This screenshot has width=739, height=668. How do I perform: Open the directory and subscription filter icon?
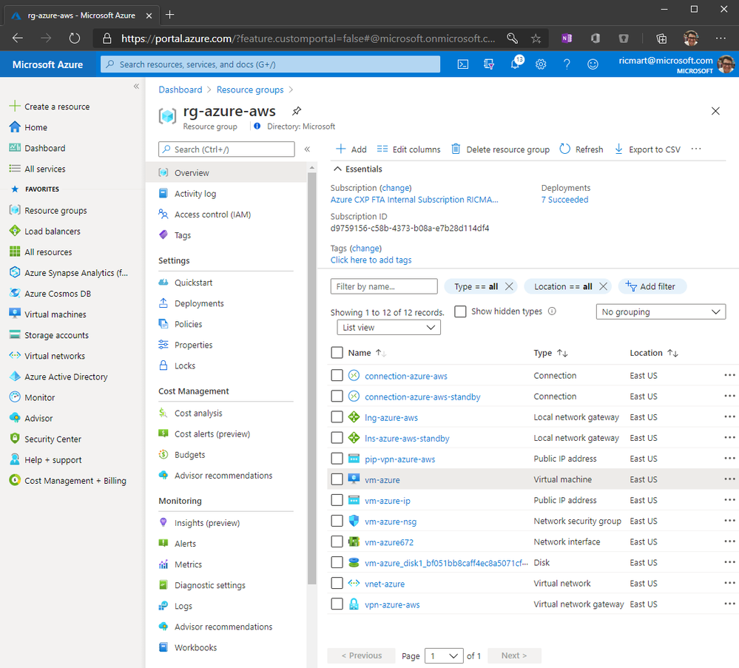coord(489,64)
